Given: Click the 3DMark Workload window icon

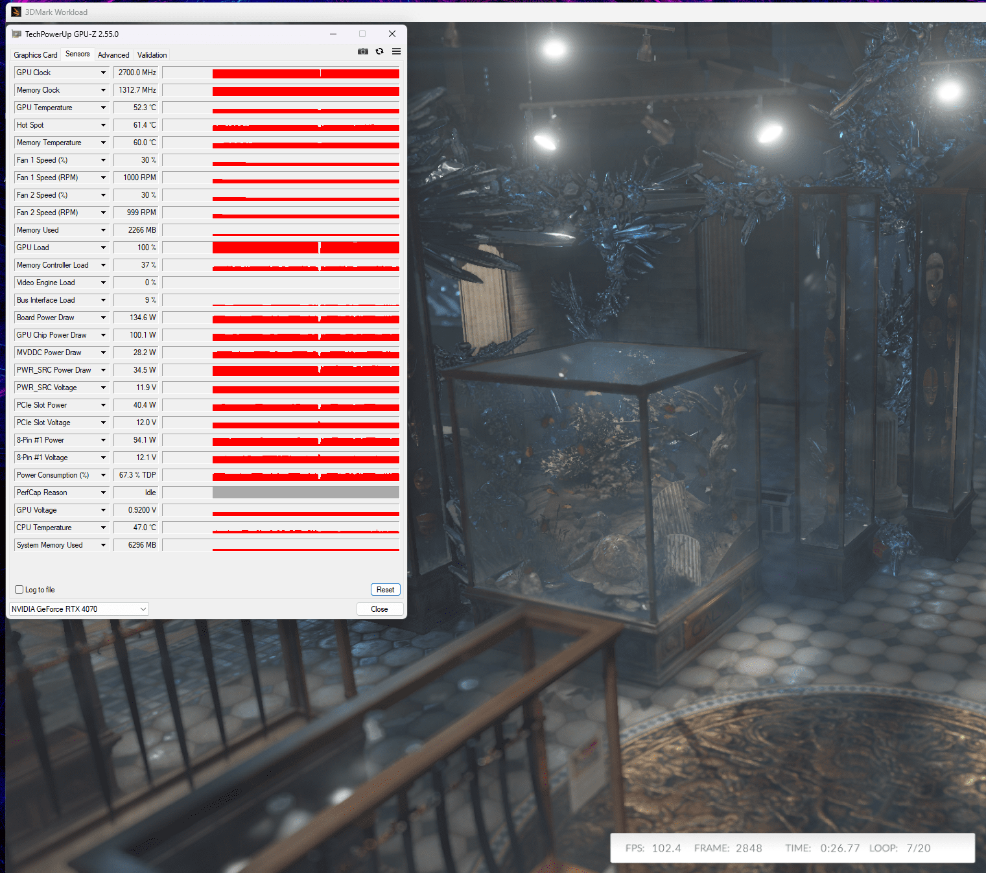Looking at the screenshot, I should (x=16, y=12).
